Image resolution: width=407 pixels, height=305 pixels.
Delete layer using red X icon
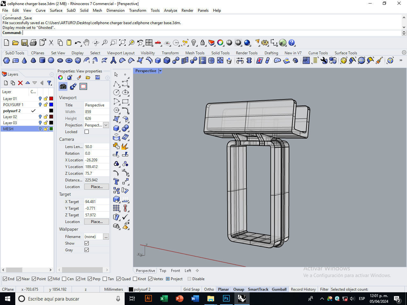pyautogui.click(x=20, y=83)
